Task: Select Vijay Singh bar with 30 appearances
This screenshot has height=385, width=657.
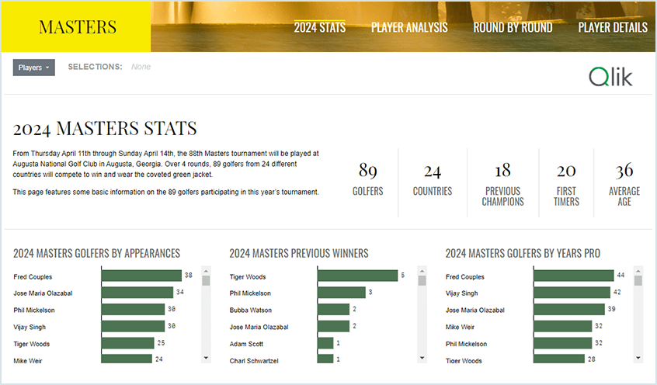Action: click(133, 326)
